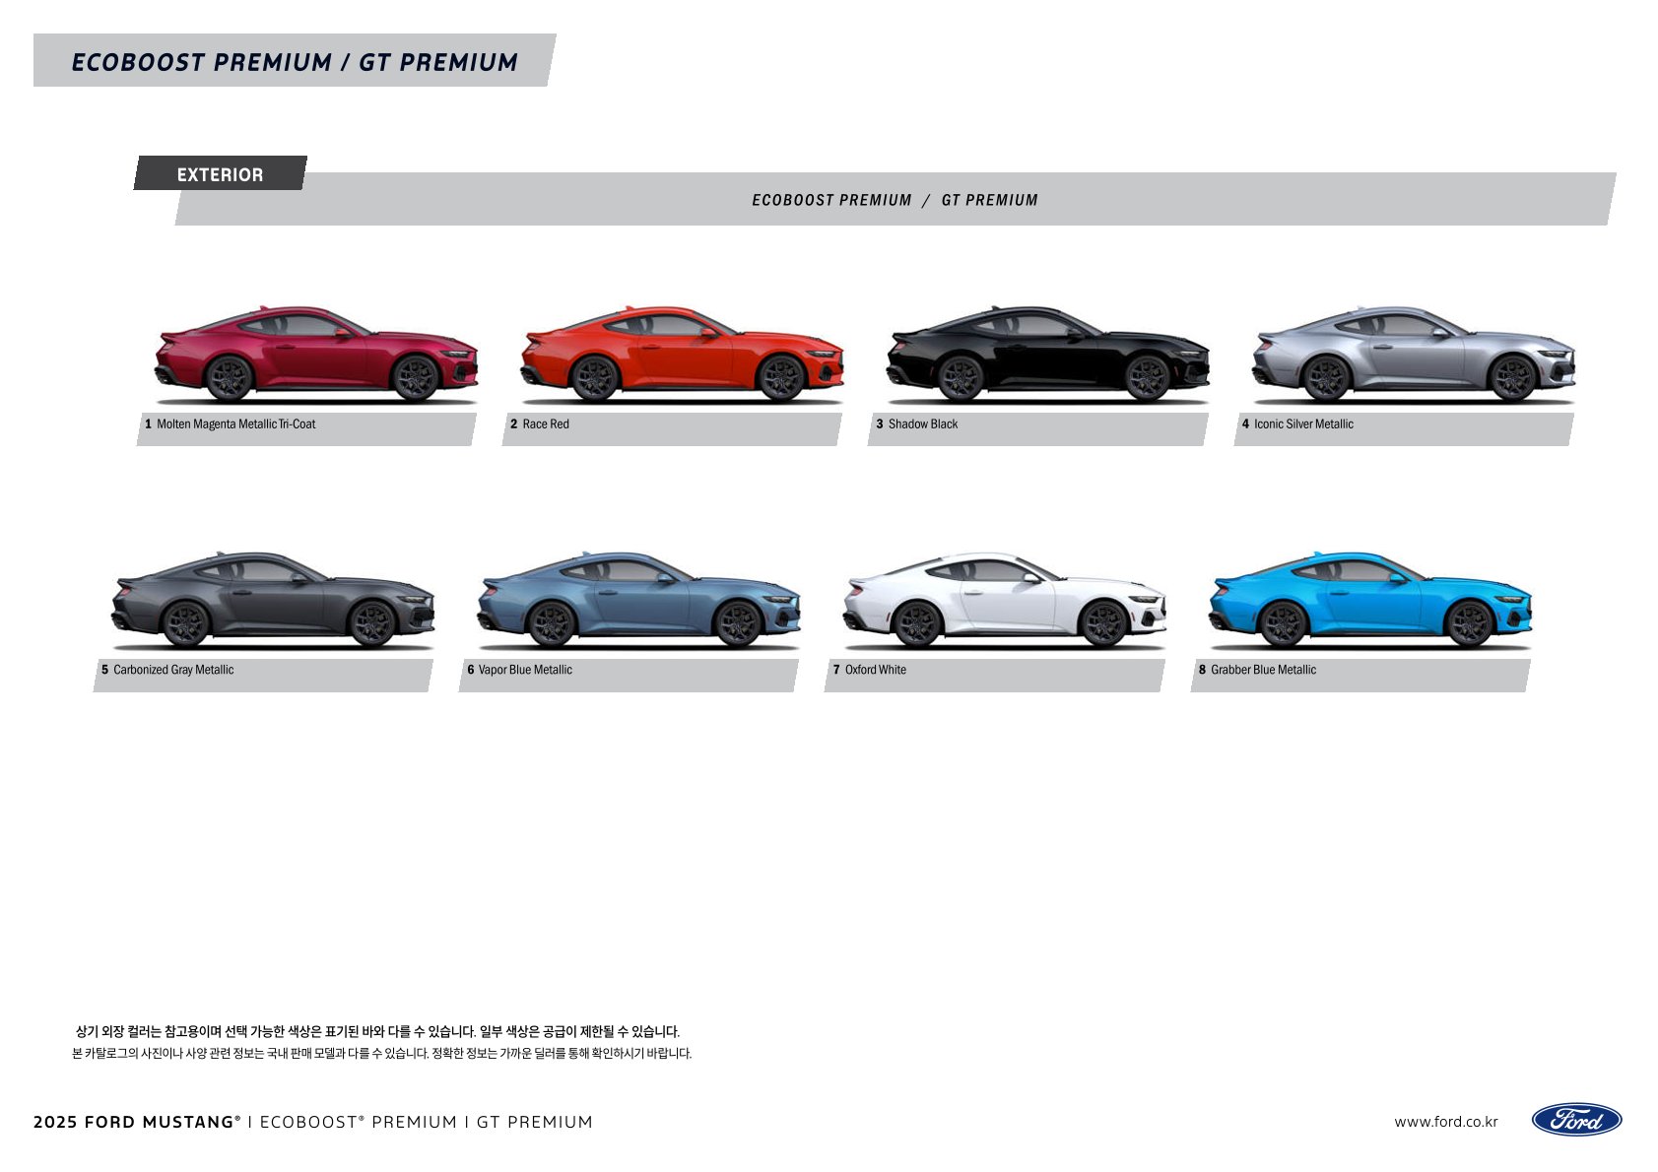Click the Ford oval logo

1576,1120
